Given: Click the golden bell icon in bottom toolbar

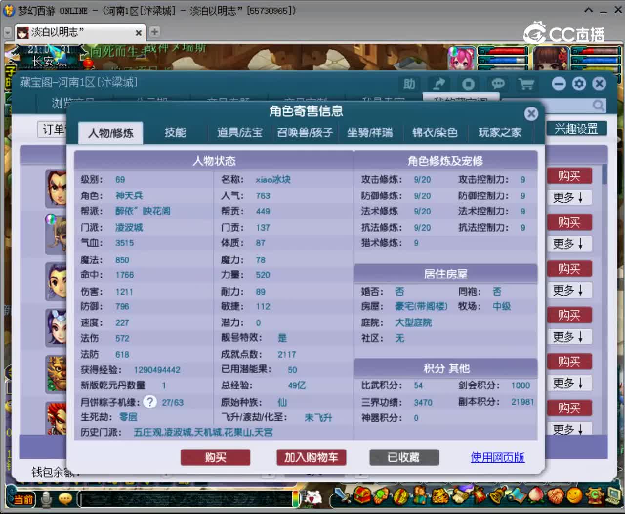Looking at the screenshot, I should [498, 495].
